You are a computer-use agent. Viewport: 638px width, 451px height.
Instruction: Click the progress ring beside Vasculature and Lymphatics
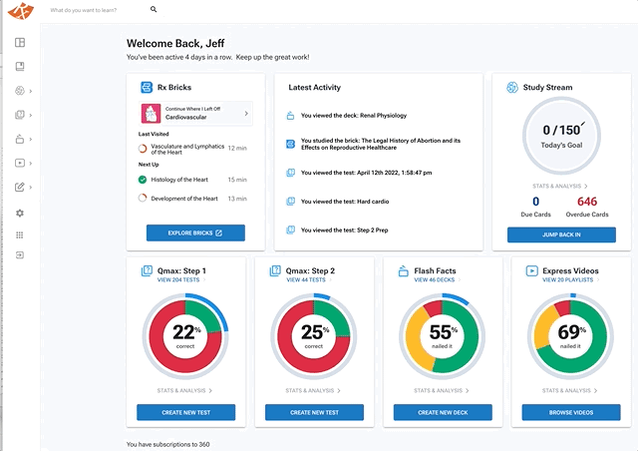pyautogui.click(x=143, y=149)
